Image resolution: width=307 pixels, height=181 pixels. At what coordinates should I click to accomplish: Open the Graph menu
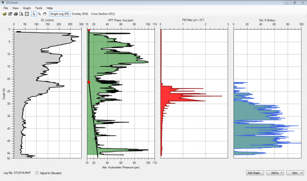[27, 8]
